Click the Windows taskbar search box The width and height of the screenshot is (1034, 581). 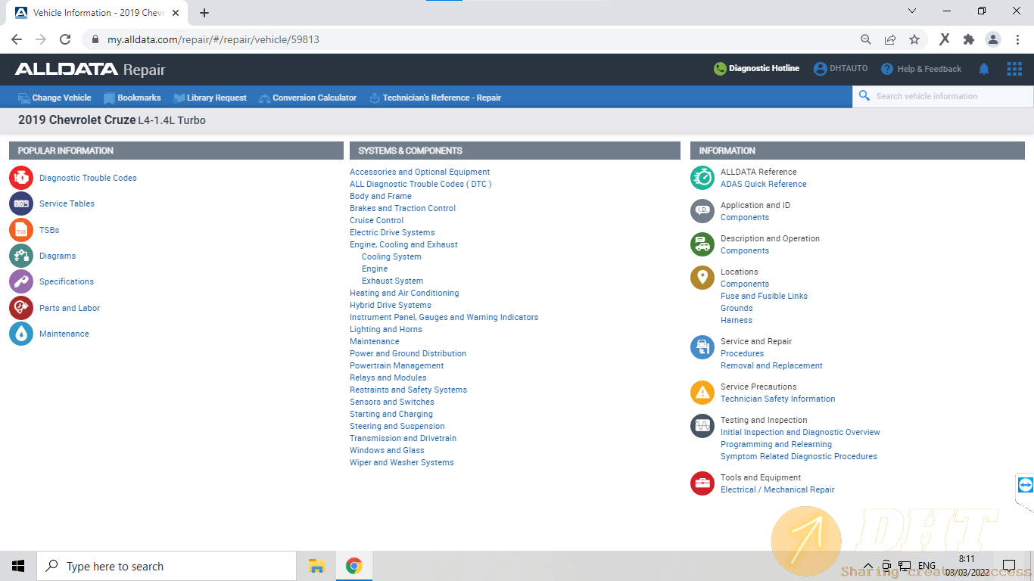coord(167,566)
